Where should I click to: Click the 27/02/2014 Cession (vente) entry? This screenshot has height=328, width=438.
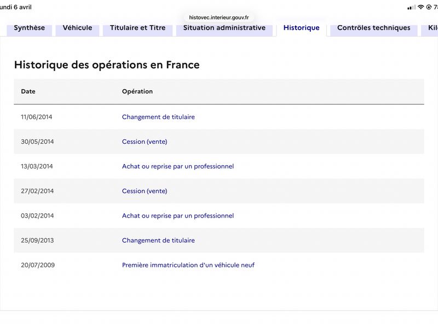tap(145, 191)
